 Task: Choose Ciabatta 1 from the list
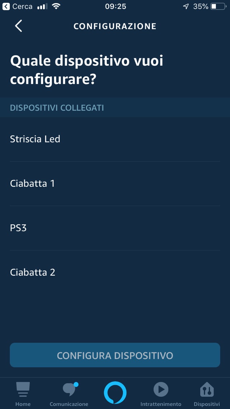pos(32,184)
